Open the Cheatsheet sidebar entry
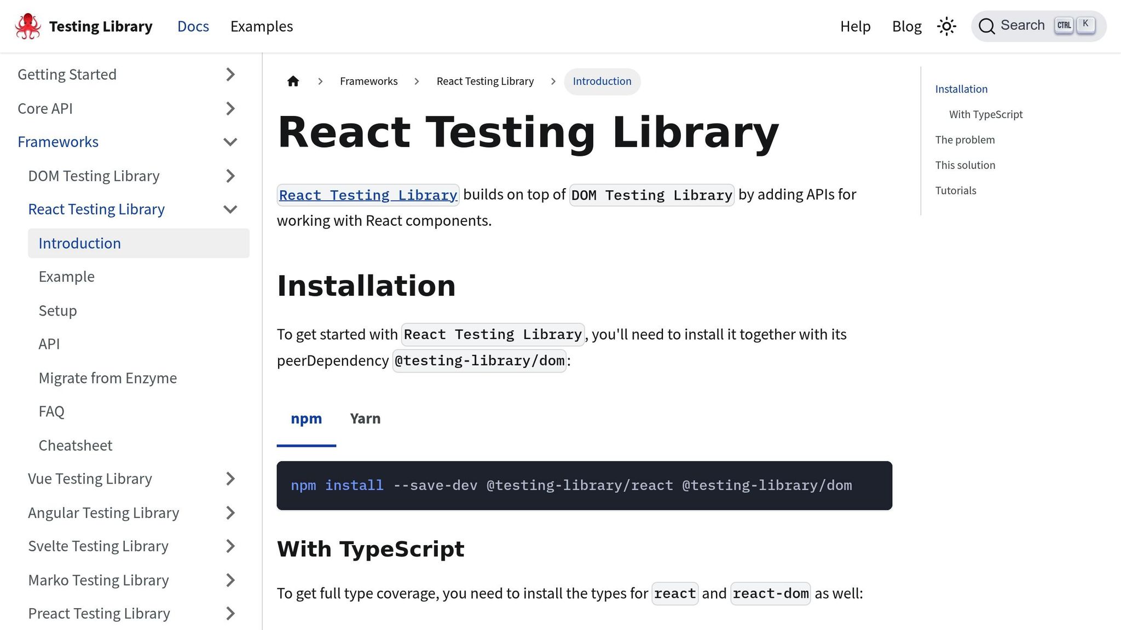 [x=76, y=445]
